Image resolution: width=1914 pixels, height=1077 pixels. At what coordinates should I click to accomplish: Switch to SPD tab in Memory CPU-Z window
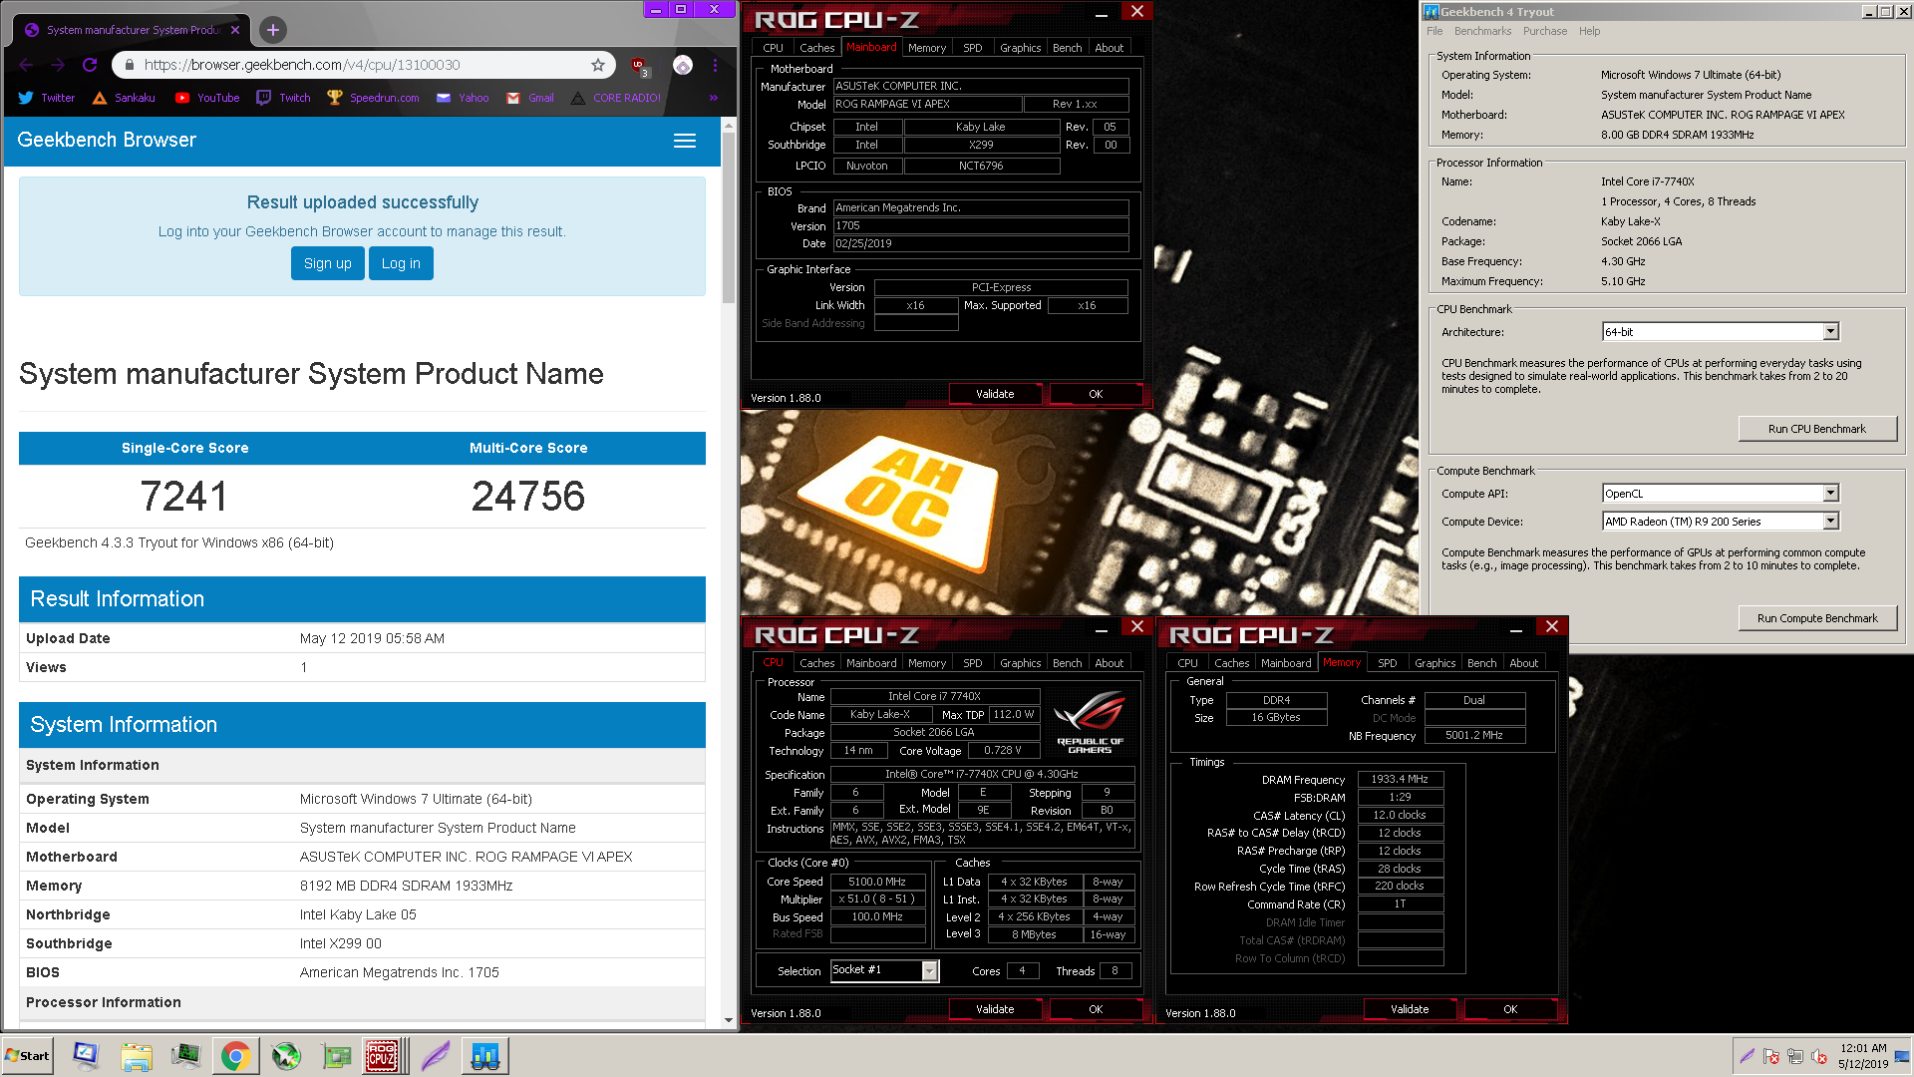tap(1387, 663)
